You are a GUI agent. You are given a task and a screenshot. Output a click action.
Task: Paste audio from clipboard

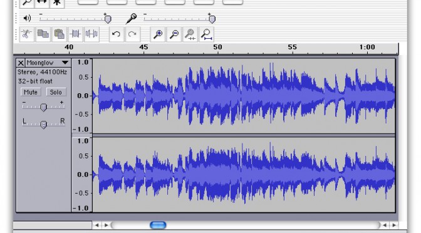[59, 34]
